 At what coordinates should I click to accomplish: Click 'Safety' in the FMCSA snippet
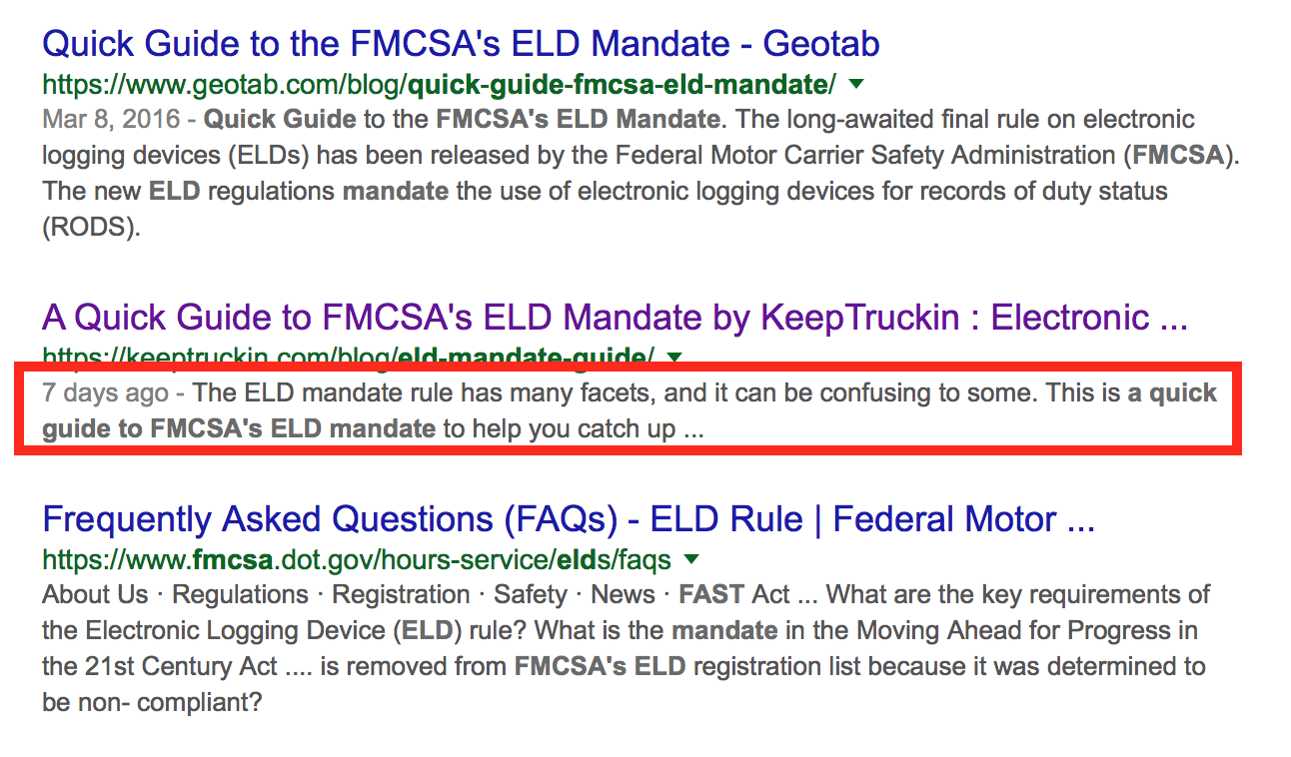click(x=530, y=594)
